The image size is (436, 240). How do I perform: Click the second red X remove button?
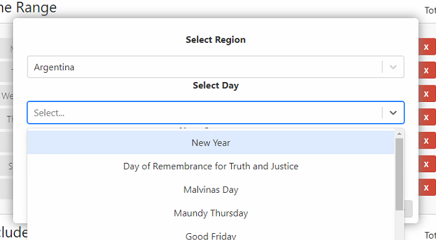(x=427, y=70)
